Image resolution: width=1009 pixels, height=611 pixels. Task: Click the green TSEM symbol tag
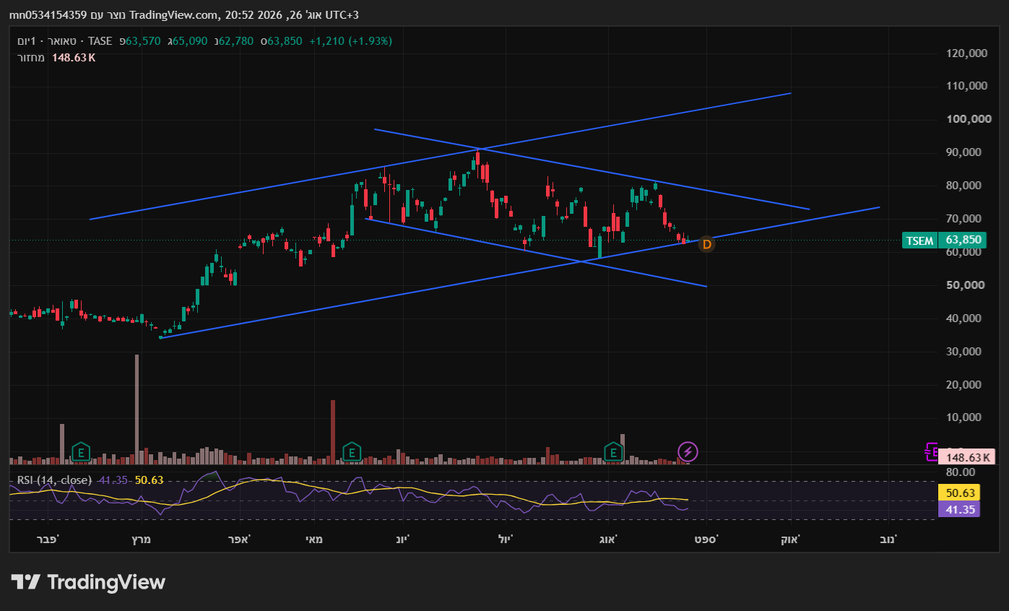click(919, 240)
